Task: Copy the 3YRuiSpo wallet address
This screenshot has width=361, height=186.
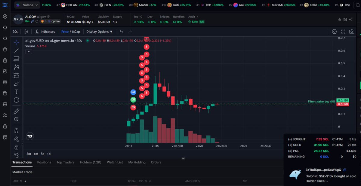Action: pyautogui.click(x=344, y=170)
